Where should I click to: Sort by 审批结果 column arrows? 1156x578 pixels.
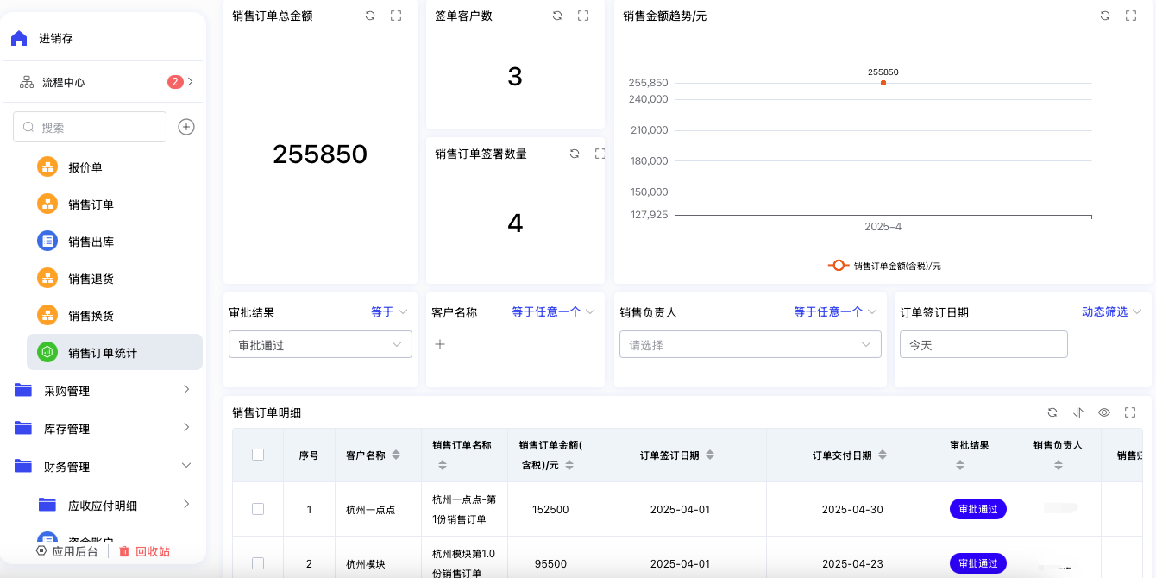pos(960,465)
